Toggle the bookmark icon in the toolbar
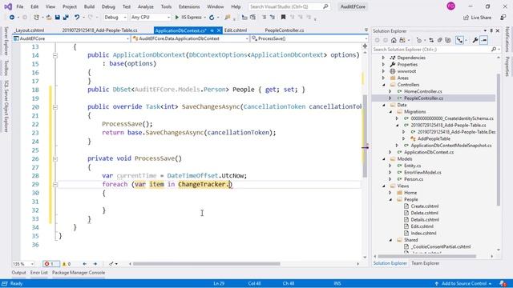This screenshot has height=288, width=513. pyautogui.click(x=283, y=18)
